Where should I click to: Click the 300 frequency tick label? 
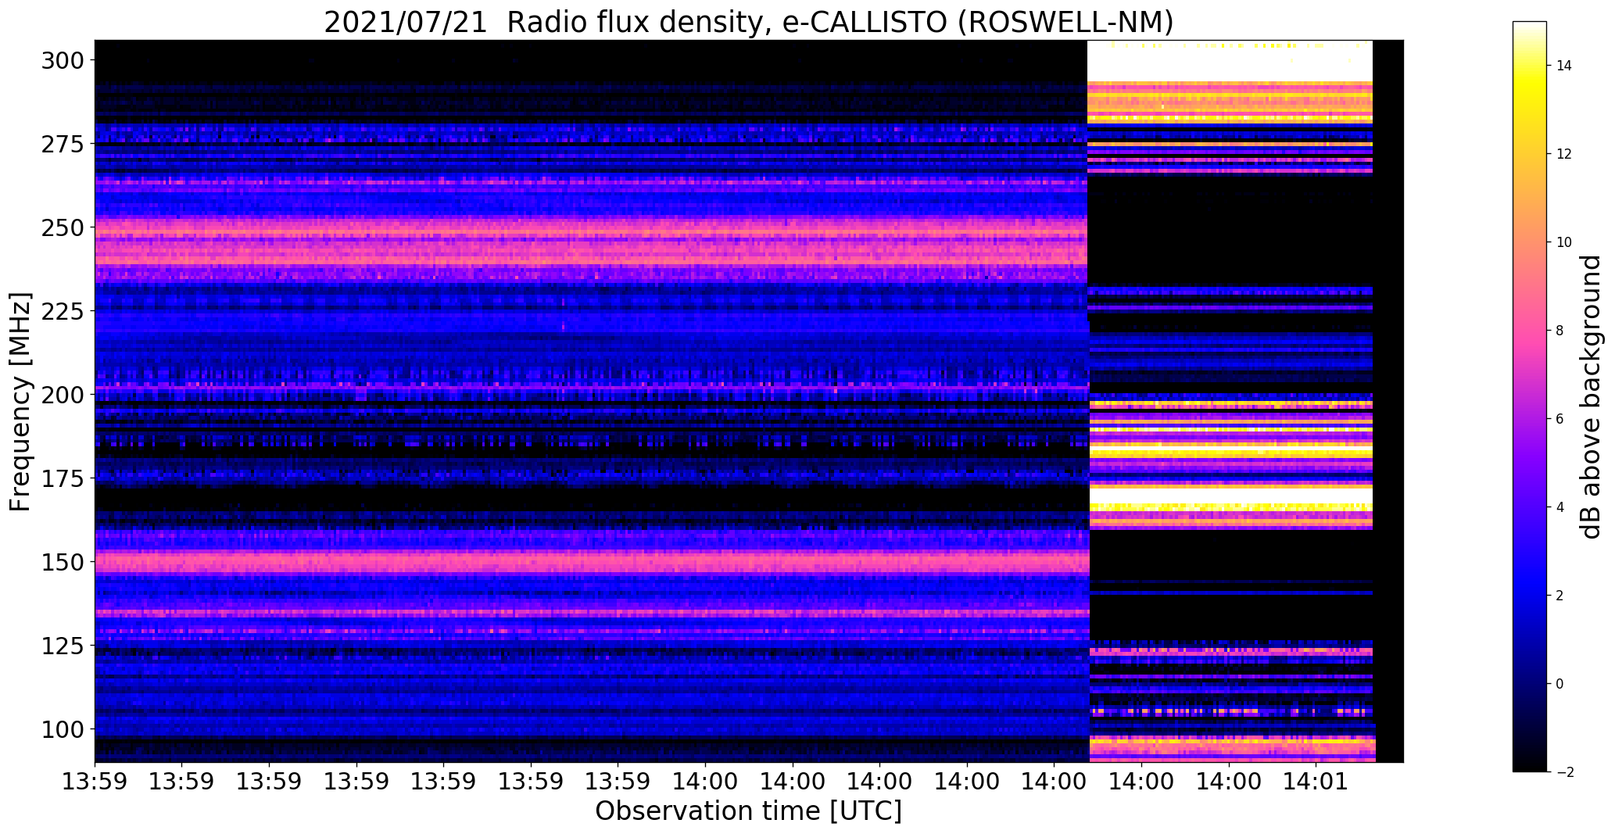coord(62,60)
